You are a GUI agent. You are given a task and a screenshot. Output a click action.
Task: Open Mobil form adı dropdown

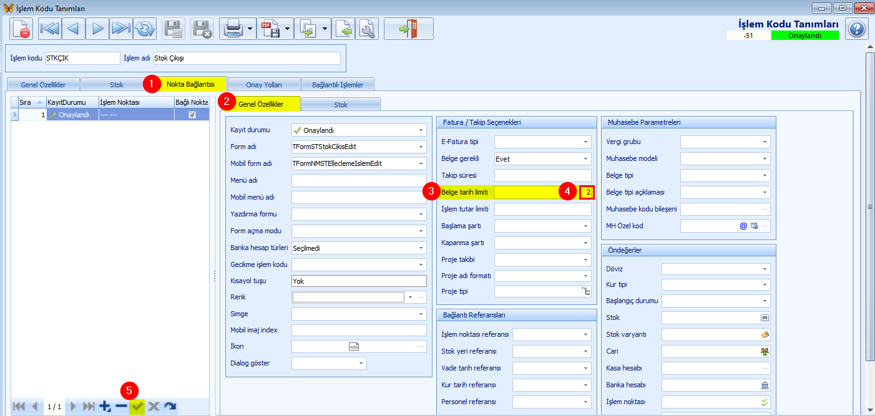click(x=421, y=164)
